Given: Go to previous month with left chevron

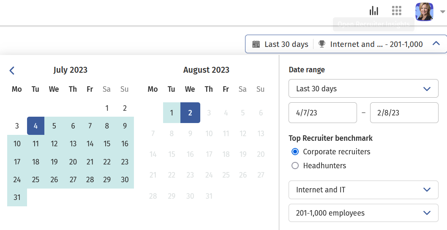Looking at the screenshot, I should click(x=12, y=71).
